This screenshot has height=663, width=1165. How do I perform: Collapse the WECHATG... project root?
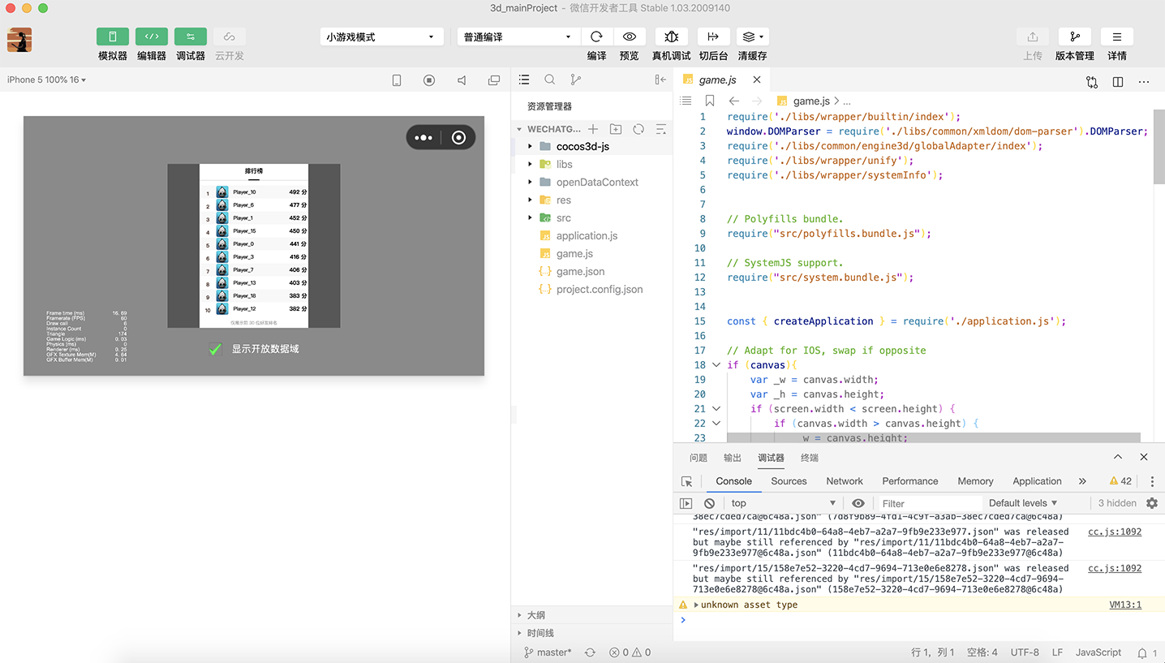coord(520,129)
